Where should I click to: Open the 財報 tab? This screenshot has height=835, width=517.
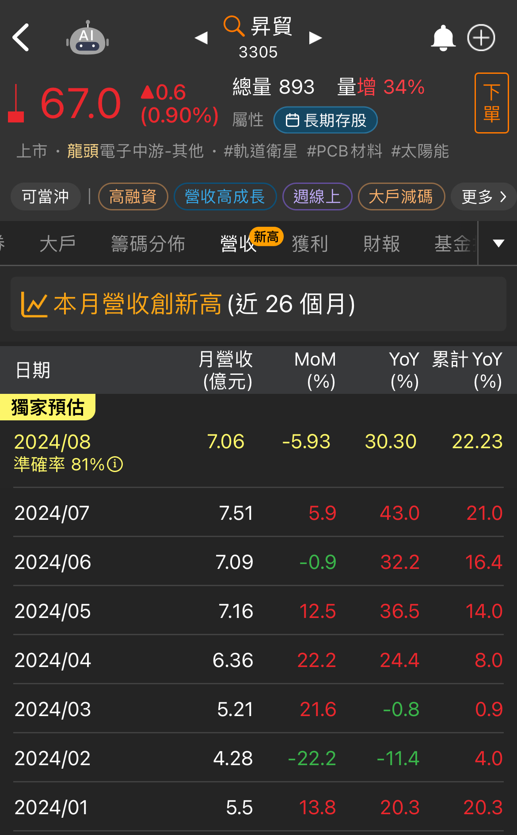coord(381,244)
